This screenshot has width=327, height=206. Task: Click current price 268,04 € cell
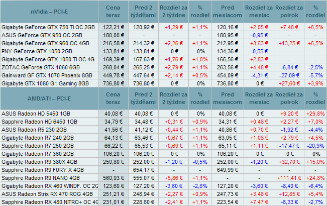113,67
